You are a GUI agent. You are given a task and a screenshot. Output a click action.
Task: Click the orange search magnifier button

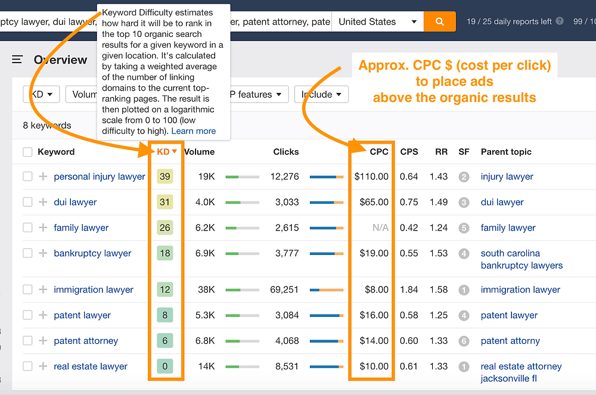[439, 21]
